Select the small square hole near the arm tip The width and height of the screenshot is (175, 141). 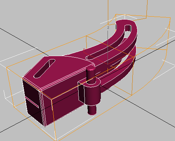point(128,28)
